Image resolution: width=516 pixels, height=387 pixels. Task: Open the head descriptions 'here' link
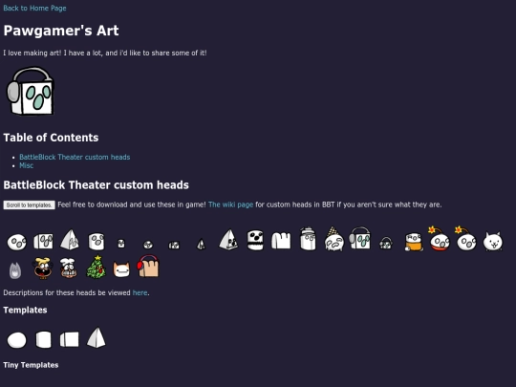click(140, 292)
